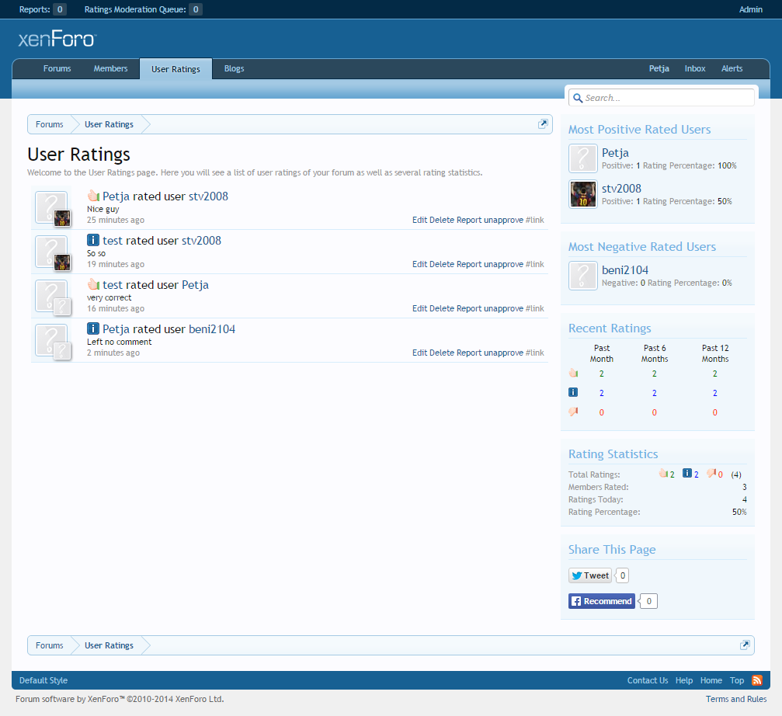Open the Blogs navigation tab
The width and height of the screenshot is (782, 716).
pyautogui.click(x=234, y=69)
